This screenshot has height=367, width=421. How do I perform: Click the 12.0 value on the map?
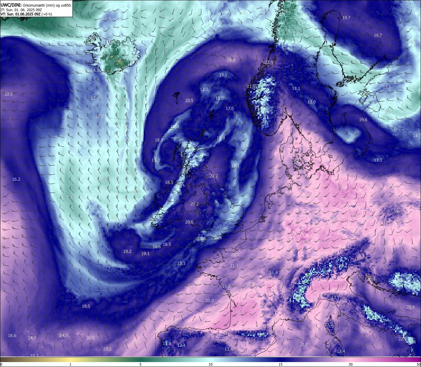219,98
